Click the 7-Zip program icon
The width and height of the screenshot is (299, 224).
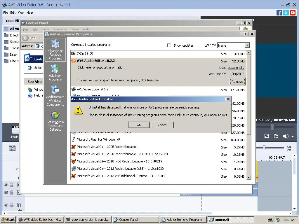[x=74, y=54]
